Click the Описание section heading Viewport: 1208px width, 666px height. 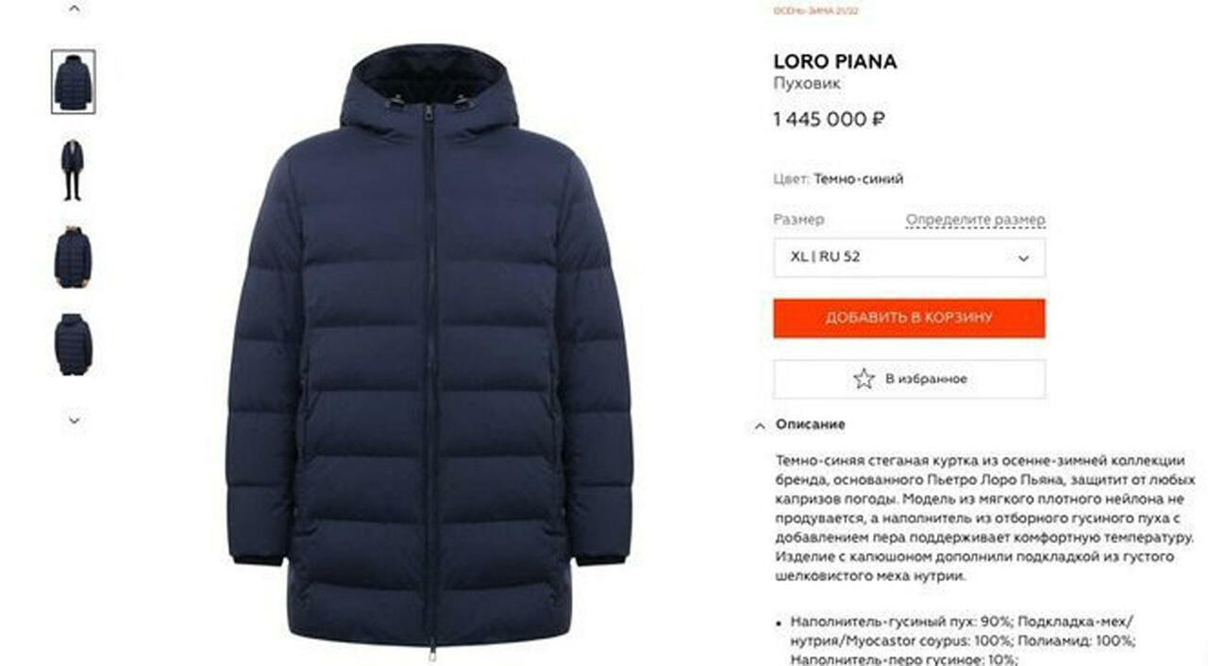tap(811, 425)
